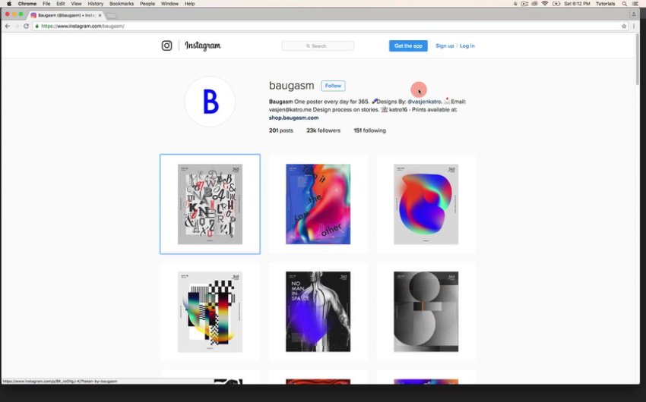This screenshot has width=646, height=402.
Task: Click the Sign up link
Action: pos(445,46)
